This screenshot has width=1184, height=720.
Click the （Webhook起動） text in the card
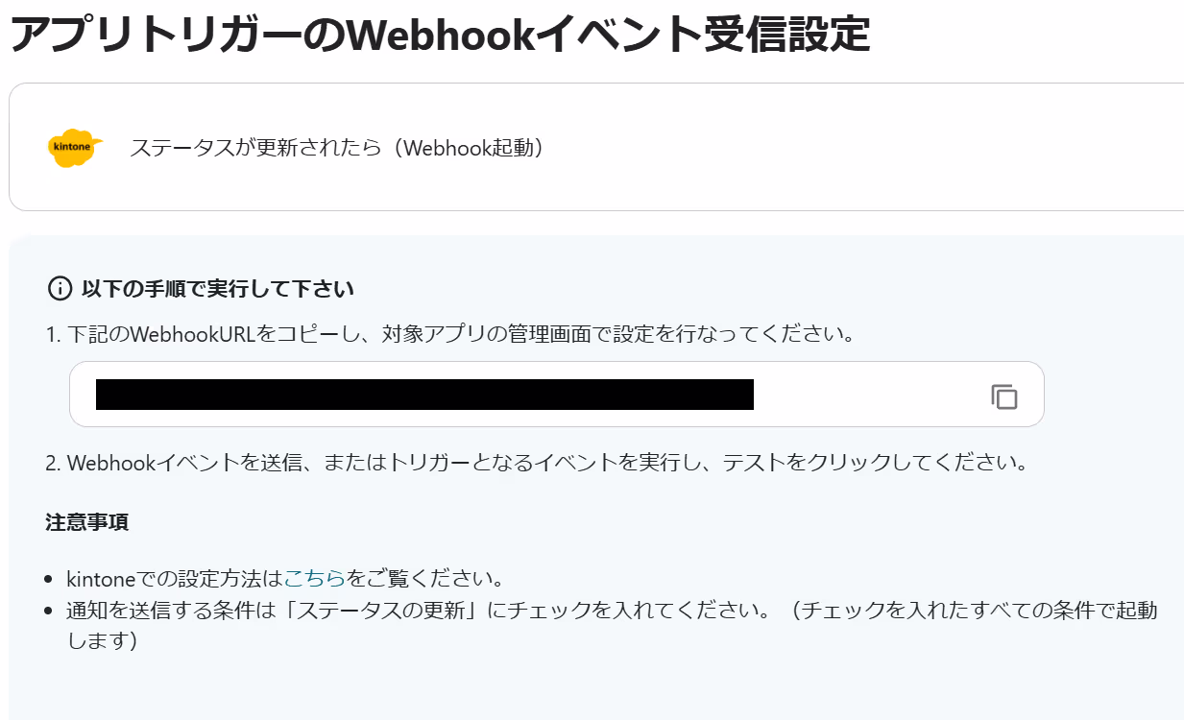(471, 149)
